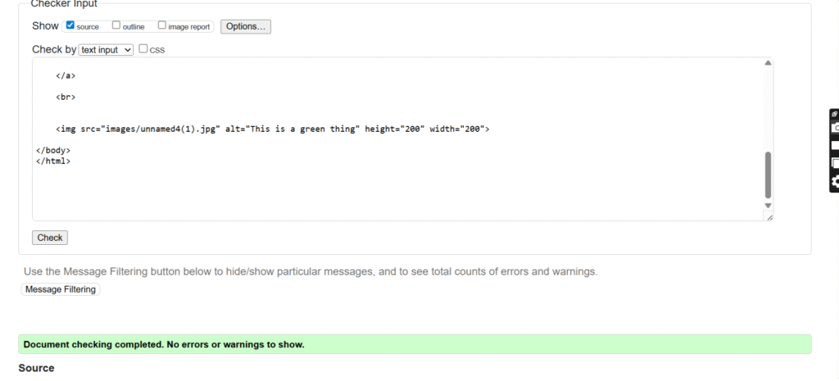839x381 pixels.
Task: Click the br tag line in textarea
Action: click(66, 97)
